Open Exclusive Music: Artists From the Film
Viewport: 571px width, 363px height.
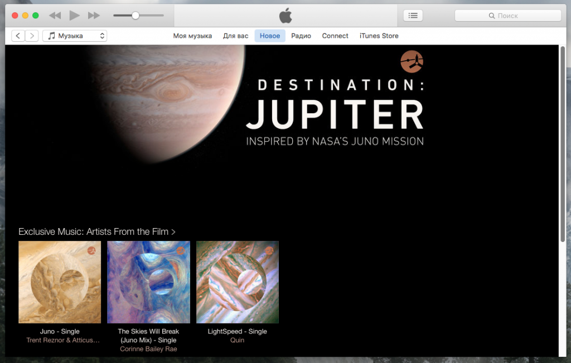click(97, 231)
